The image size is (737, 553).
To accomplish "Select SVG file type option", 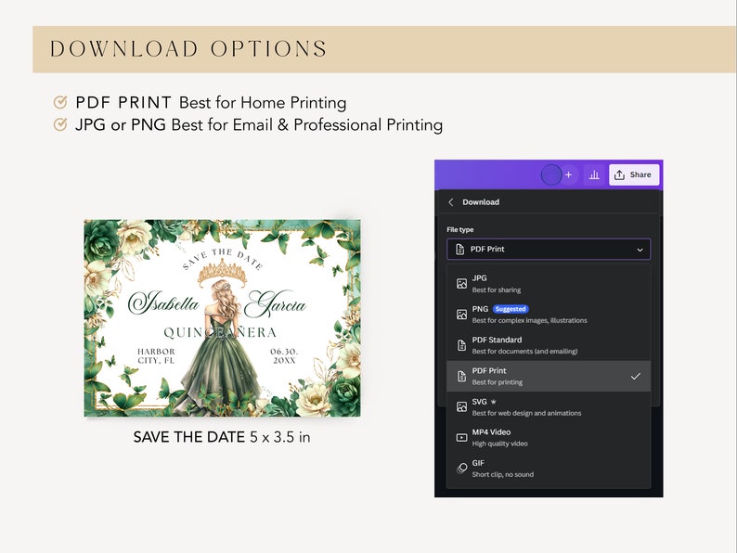I will tap(549, 407).
